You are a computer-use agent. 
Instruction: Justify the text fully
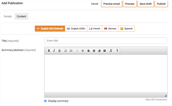105,51
